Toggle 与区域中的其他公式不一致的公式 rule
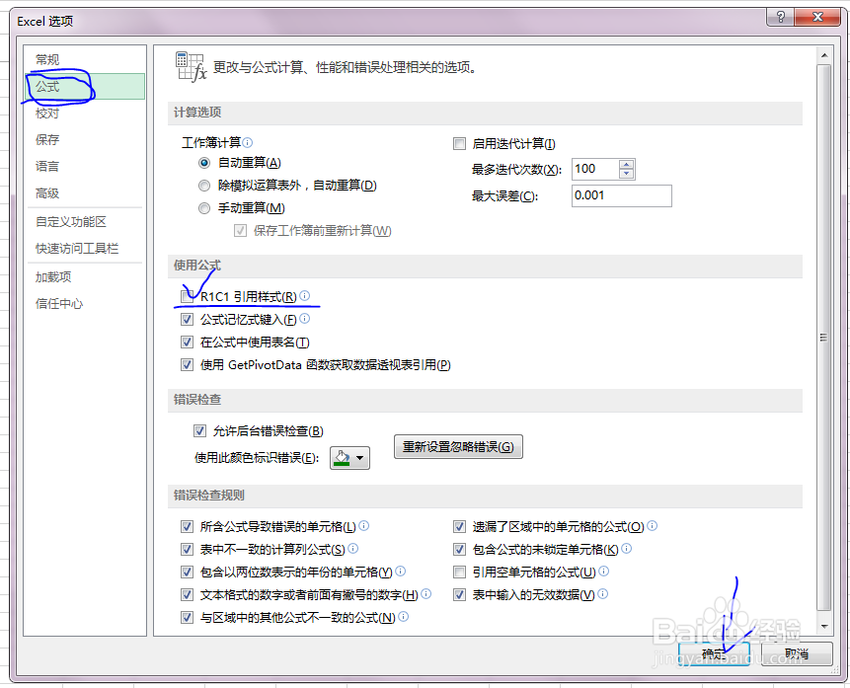 [187, 618]
